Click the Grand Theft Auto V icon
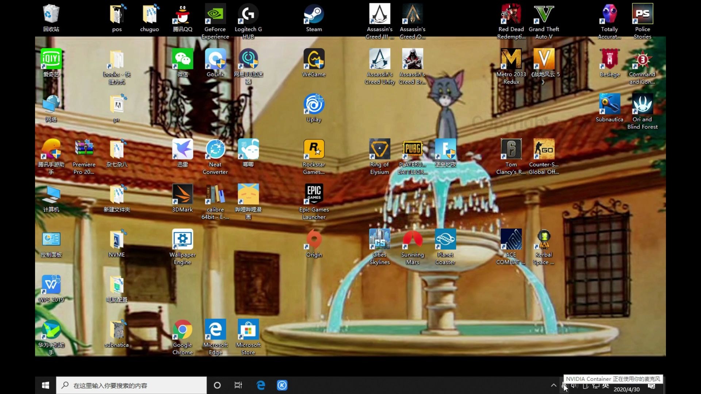 544,21
